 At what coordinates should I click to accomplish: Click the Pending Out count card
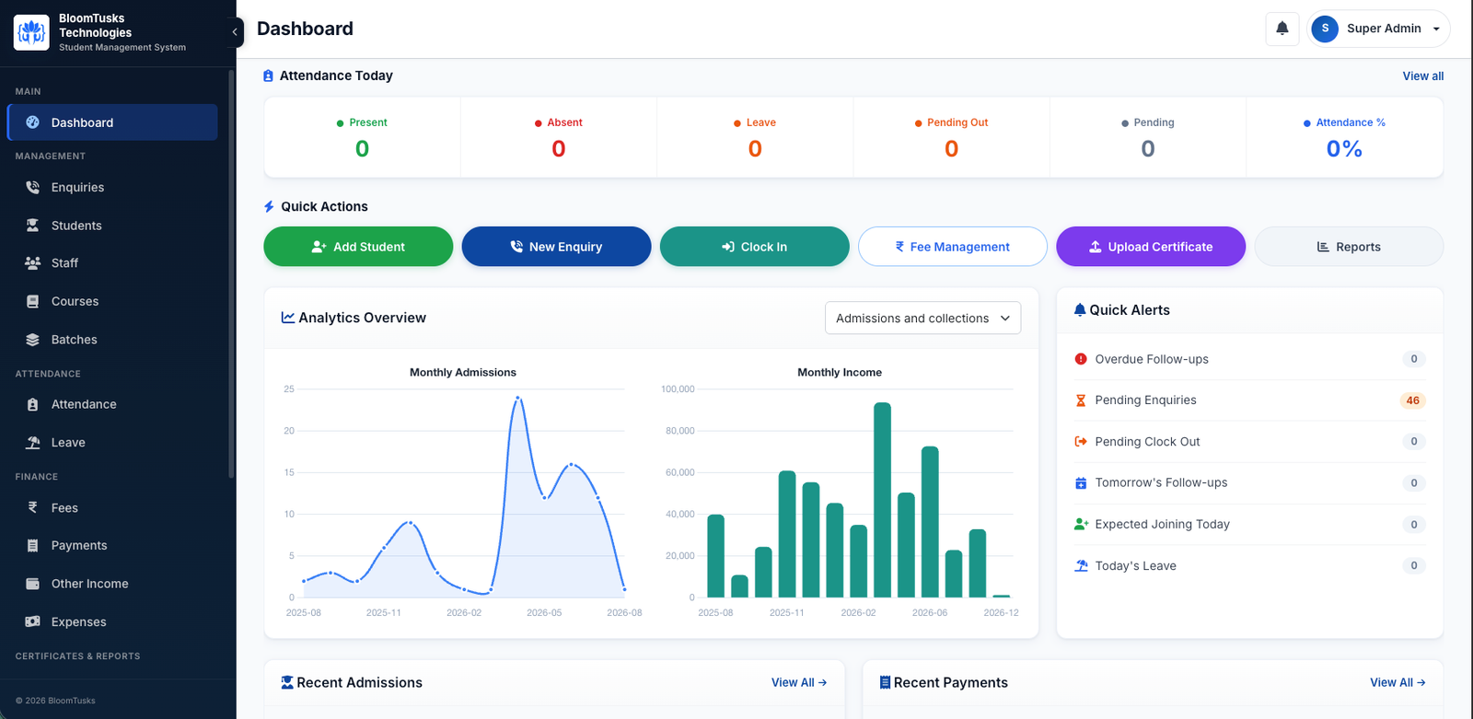(x=951, y=137)
